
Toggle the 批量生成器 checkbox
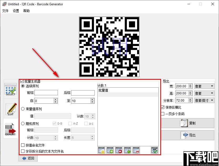pyautogui.click(x=22, y=81)
